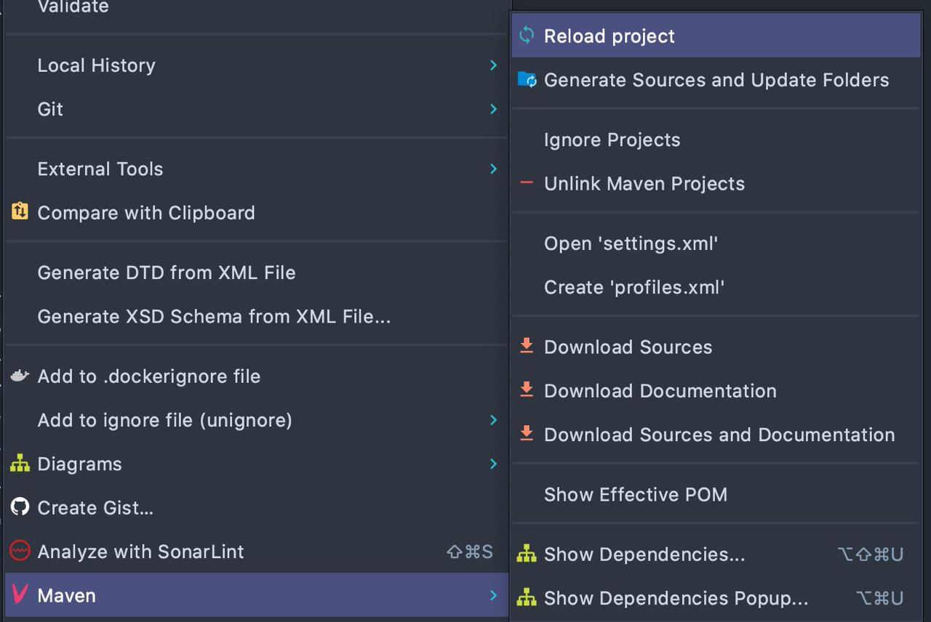Click the SonarLint shortcut hint ⇧⌘S
This screenshot has width=931, height=622.
point(470,552)
